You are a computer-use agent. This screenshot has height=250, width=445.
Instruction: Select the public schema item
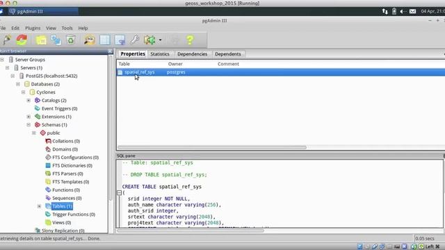pyautogui.click(x=53, y=133)
